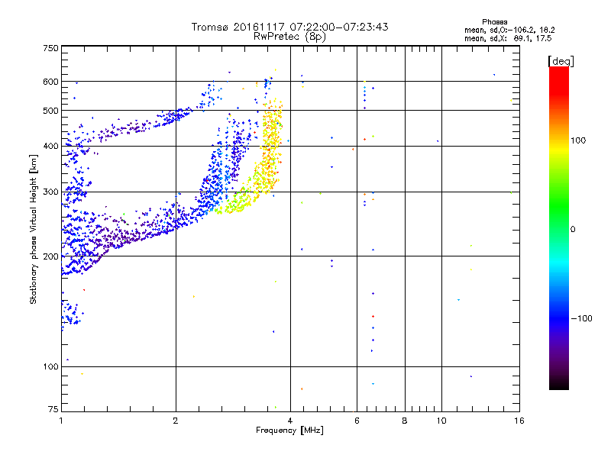Screen dimensions: 611x458
Task: Click the x-axis tick value '16'
Action: (519, 421)
